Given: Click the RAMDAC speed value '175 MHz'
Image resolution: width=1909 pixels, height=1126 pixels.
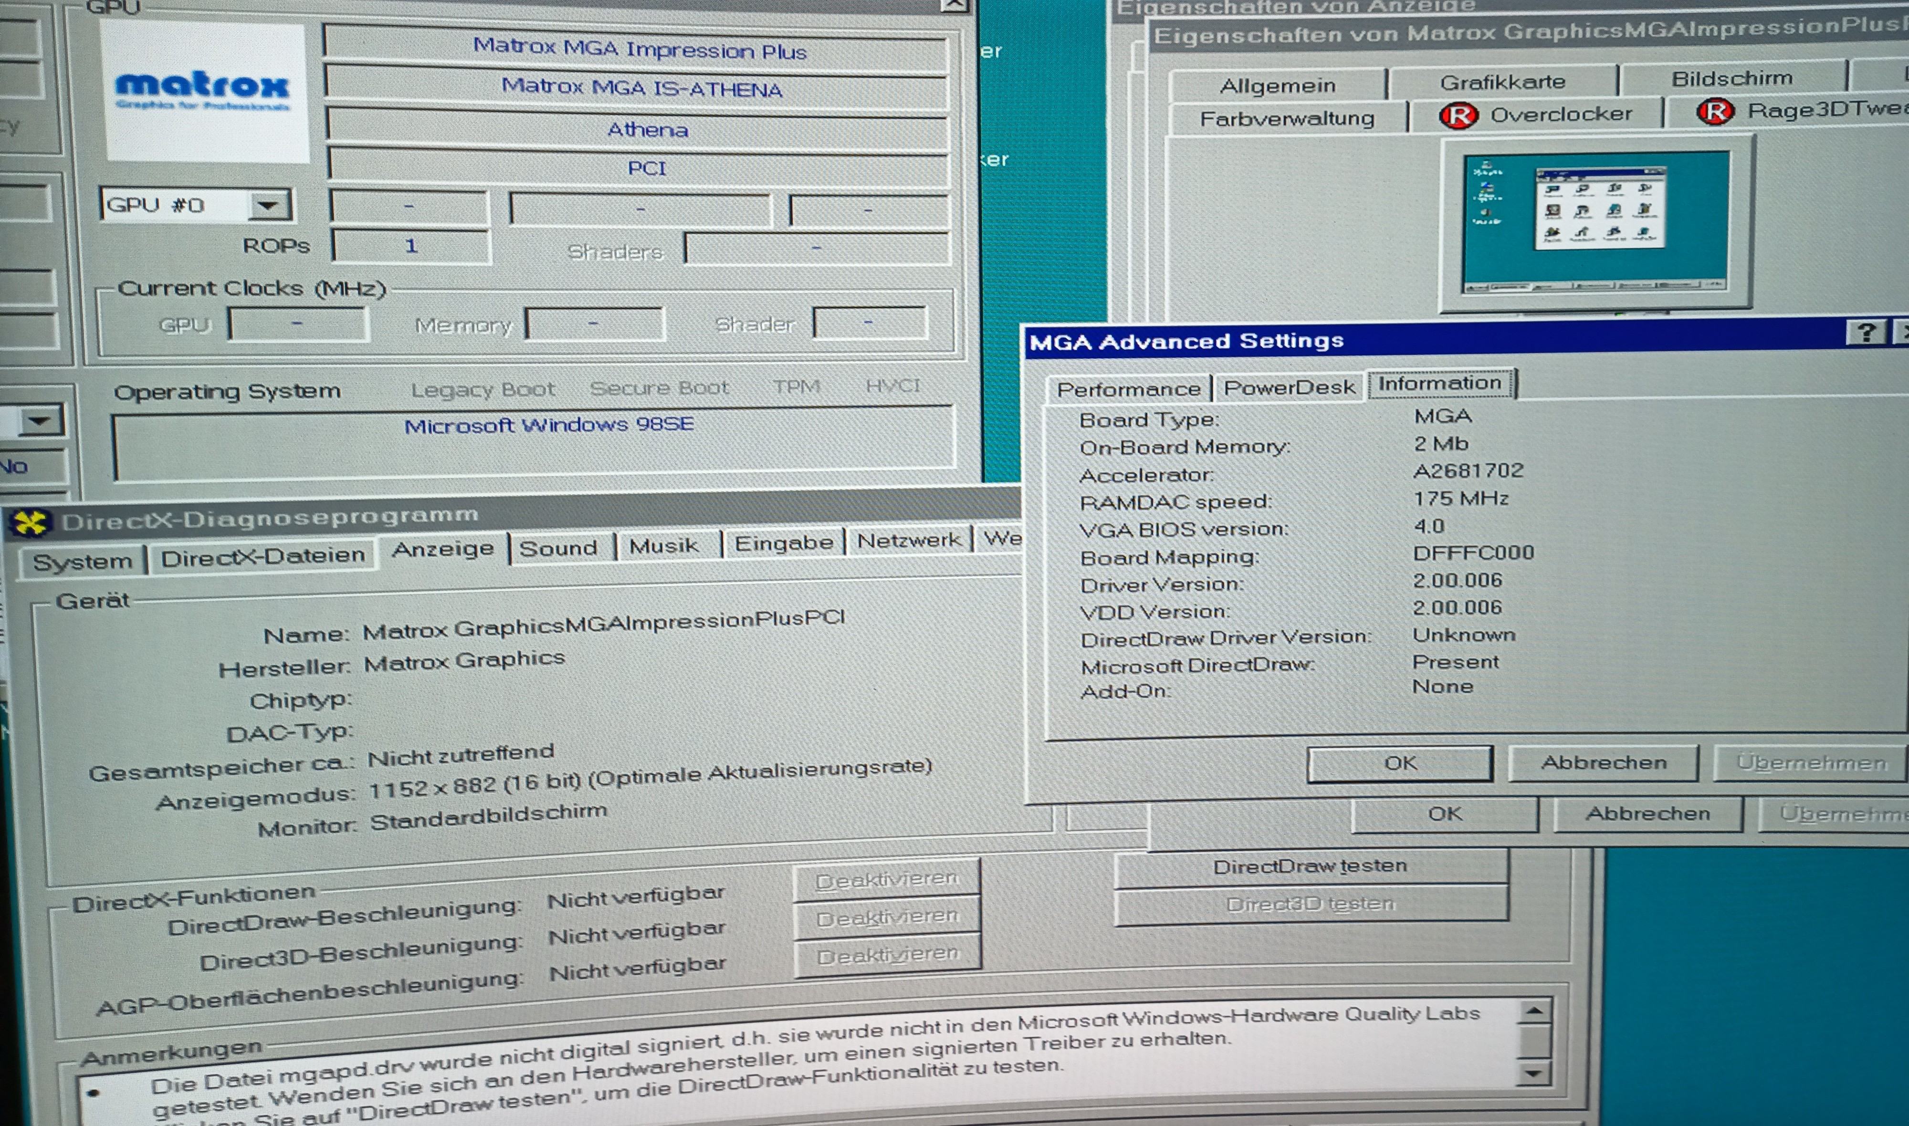Looking at the screenshot, I should pyautogui.click(x=1460, y=499).
